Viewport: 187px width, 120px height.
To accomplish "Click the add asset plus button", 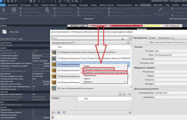I will click(x=173, y=38).
